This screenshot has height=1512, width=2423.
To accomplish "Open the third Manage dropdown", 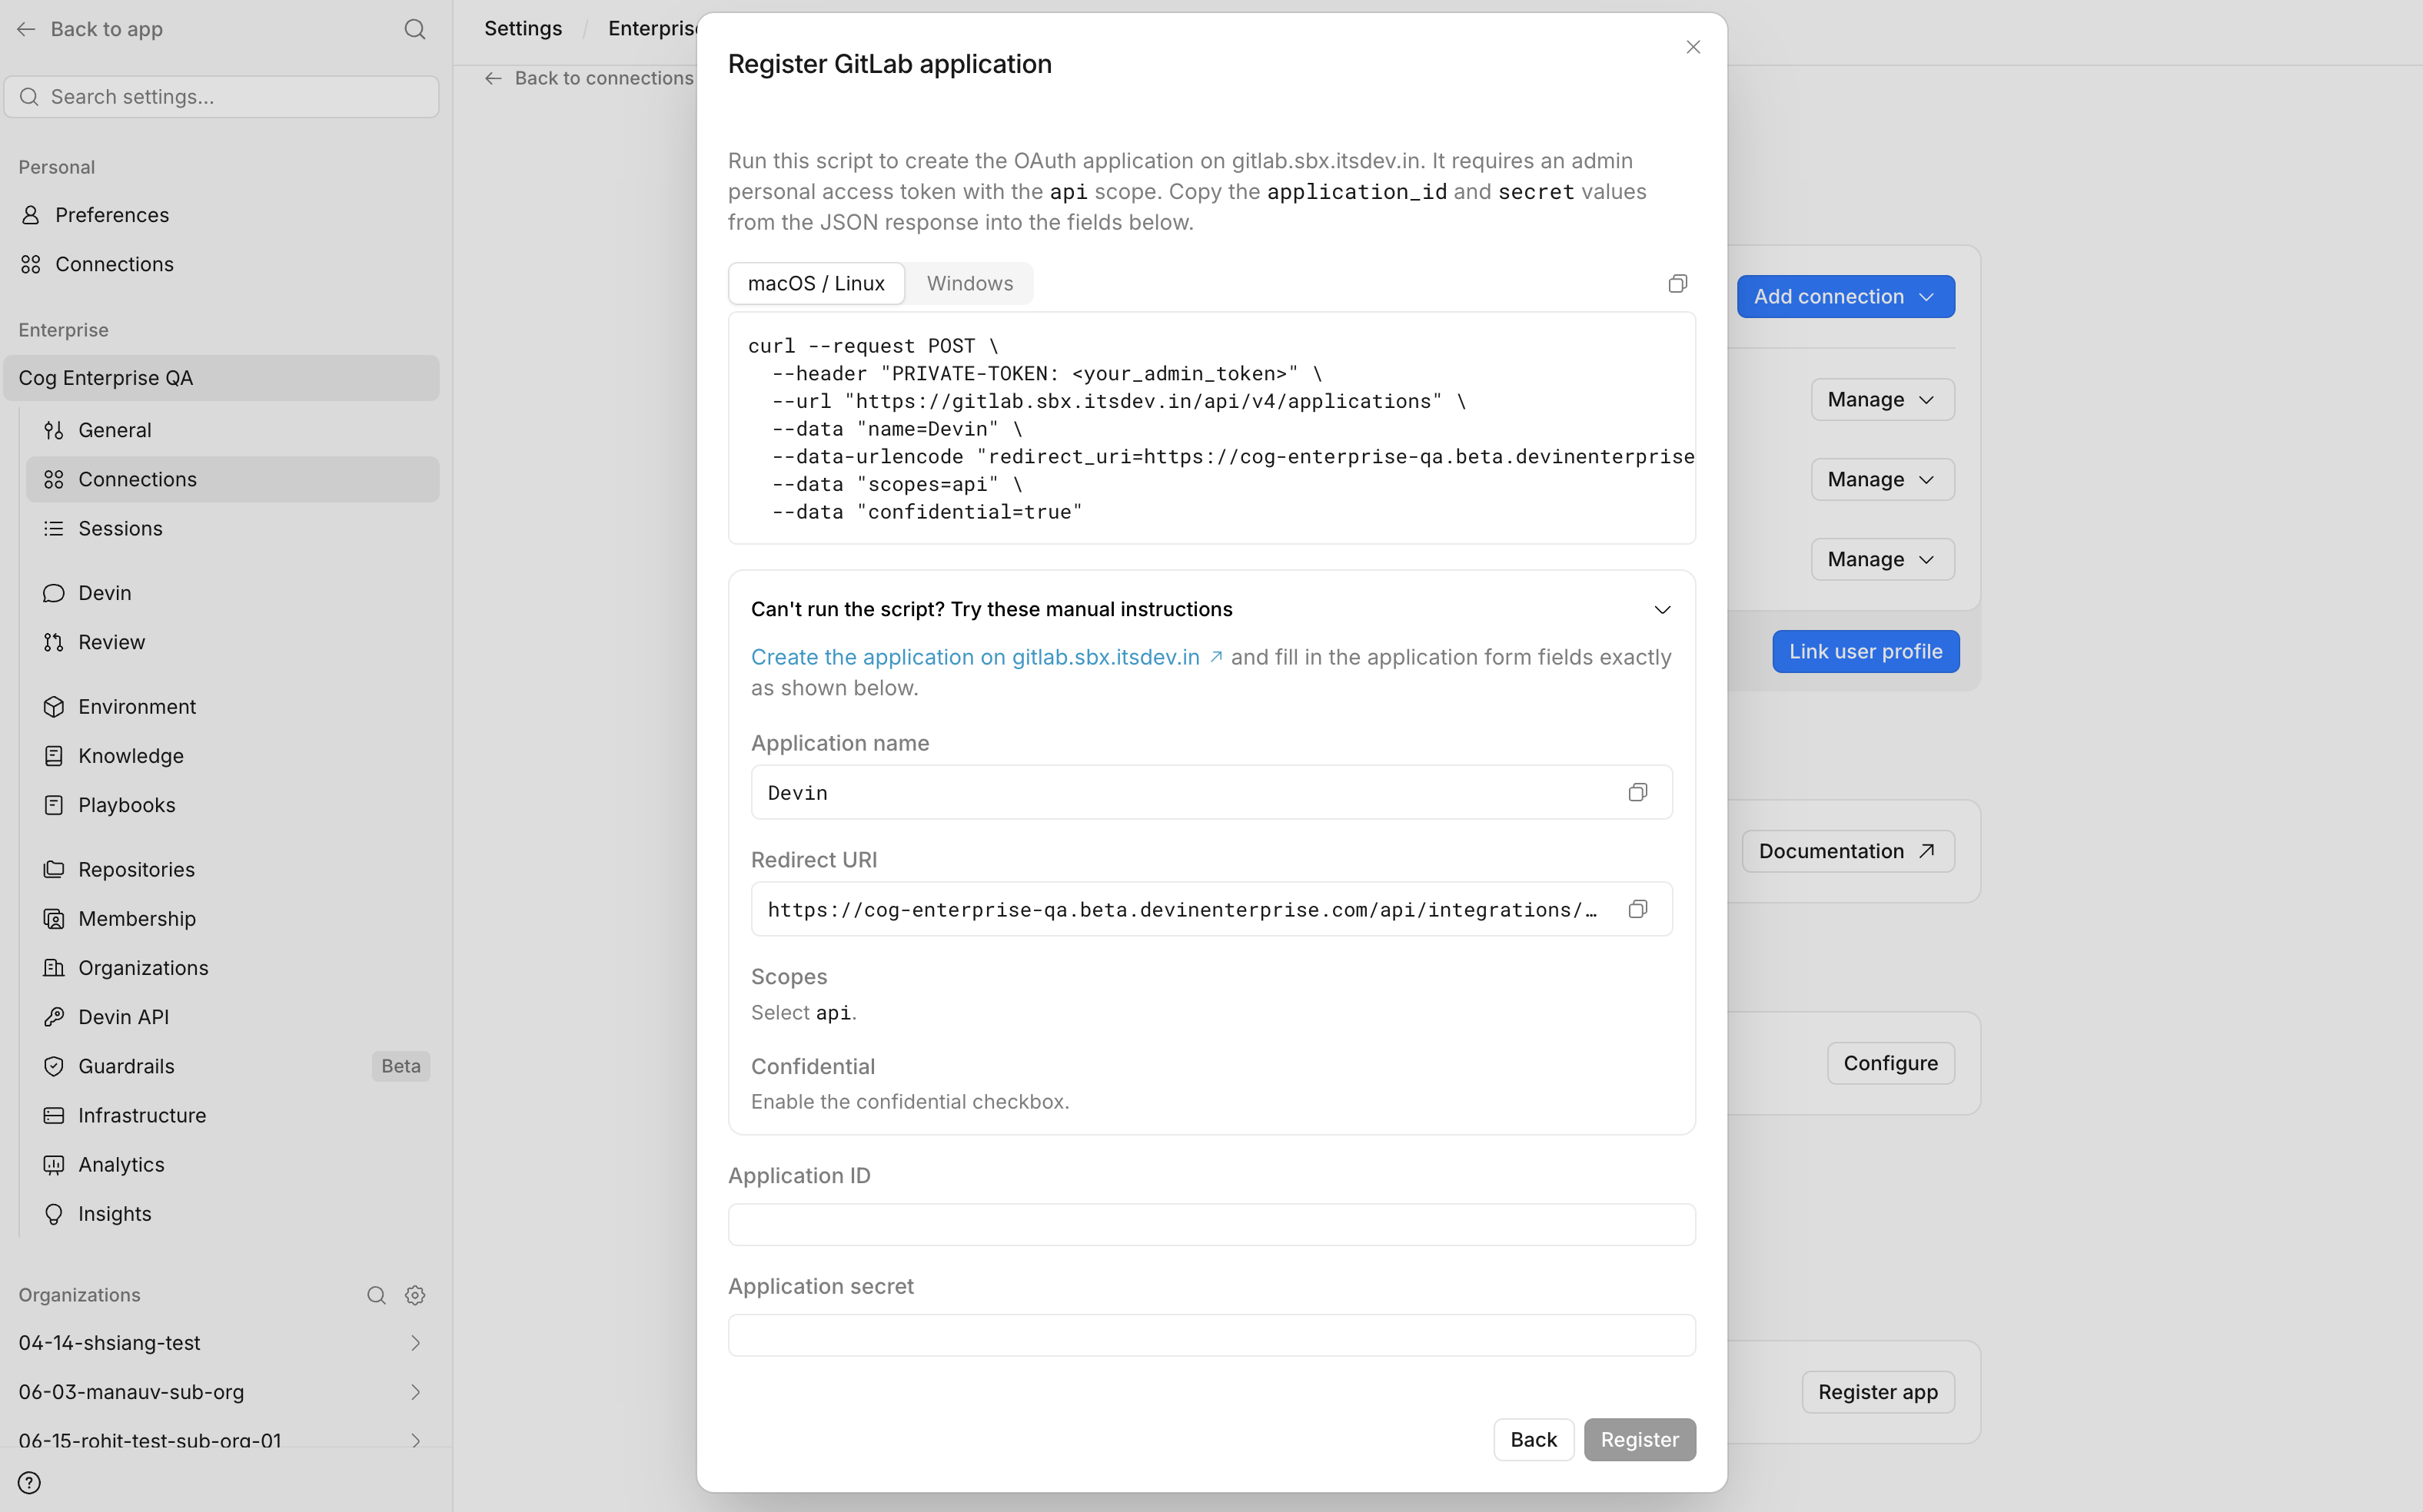I will pos(1882,559).
